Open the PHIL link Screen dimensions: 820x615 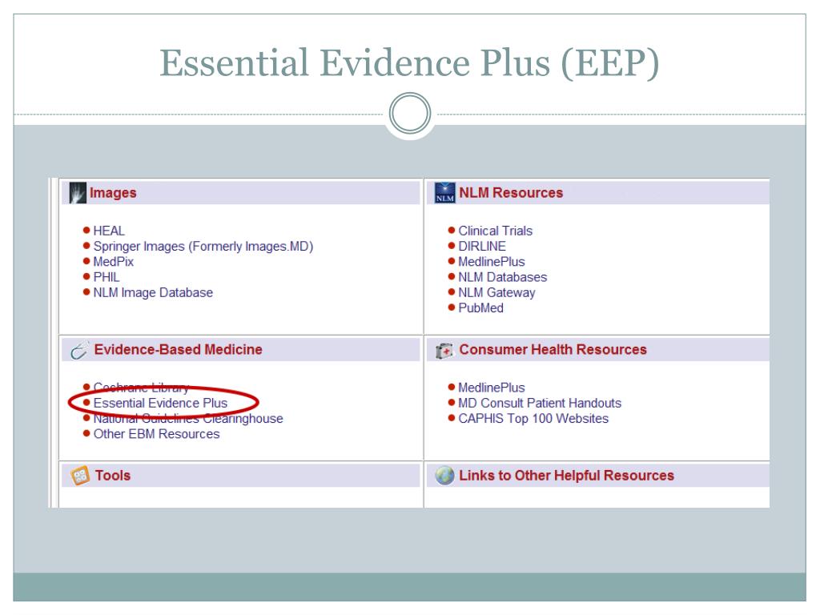(x=107, y=277)
